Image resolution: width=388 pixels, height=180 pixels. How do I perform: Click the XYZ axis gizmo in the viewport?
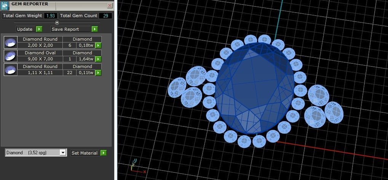[137, 166]
